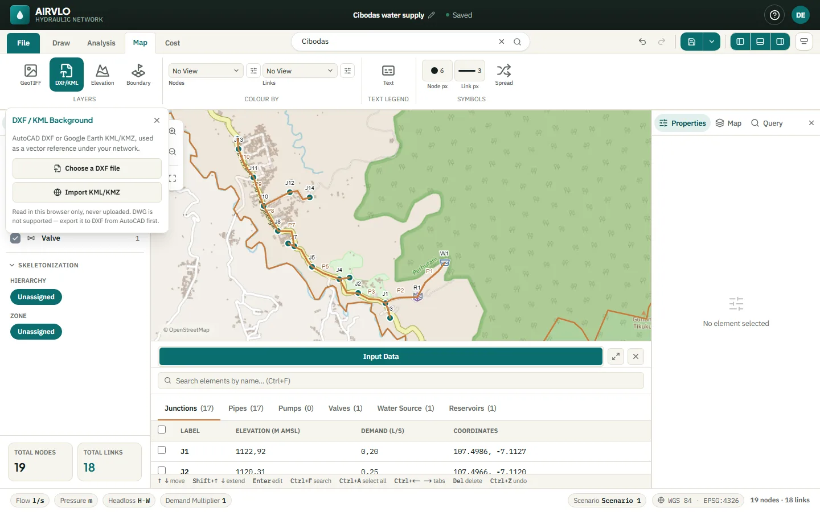The height and width of the screenshot is (512, 820).
Task: Zoom in on the map
Action: (173, 131)
